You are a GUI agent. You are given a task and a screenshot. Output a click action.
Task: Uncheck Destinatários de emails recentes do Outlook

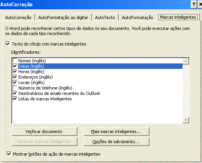tap(15, 93)
